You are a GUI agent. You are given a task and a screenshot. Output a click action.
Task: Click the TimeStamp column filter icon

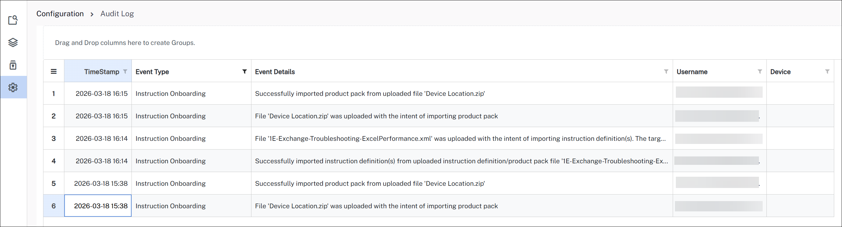coord(125,72)
